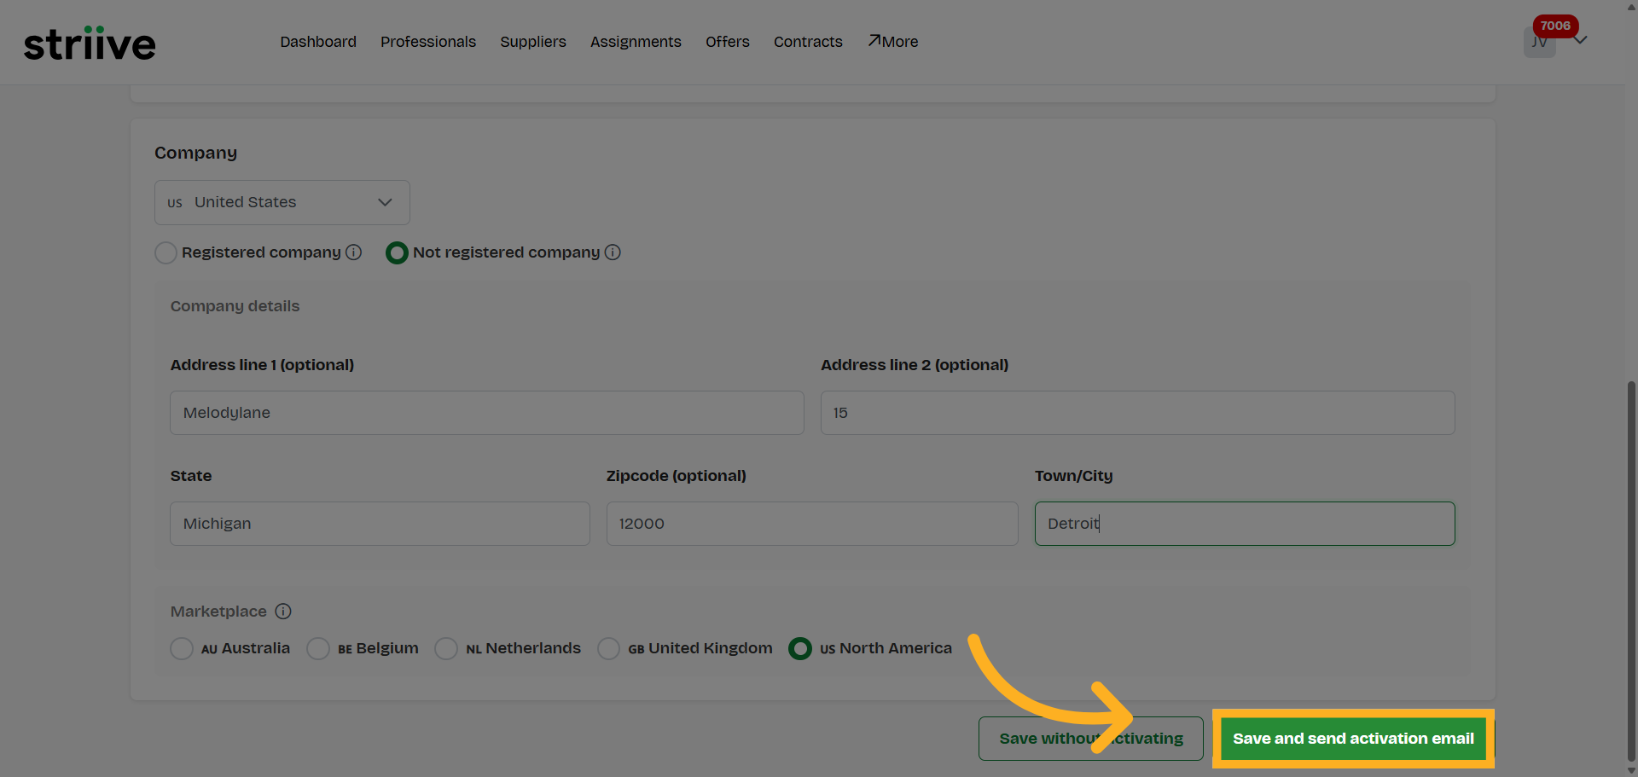Viewport: 1638px width, 777px height.
Task: Click Save without activating
Action: point(1091,739)
